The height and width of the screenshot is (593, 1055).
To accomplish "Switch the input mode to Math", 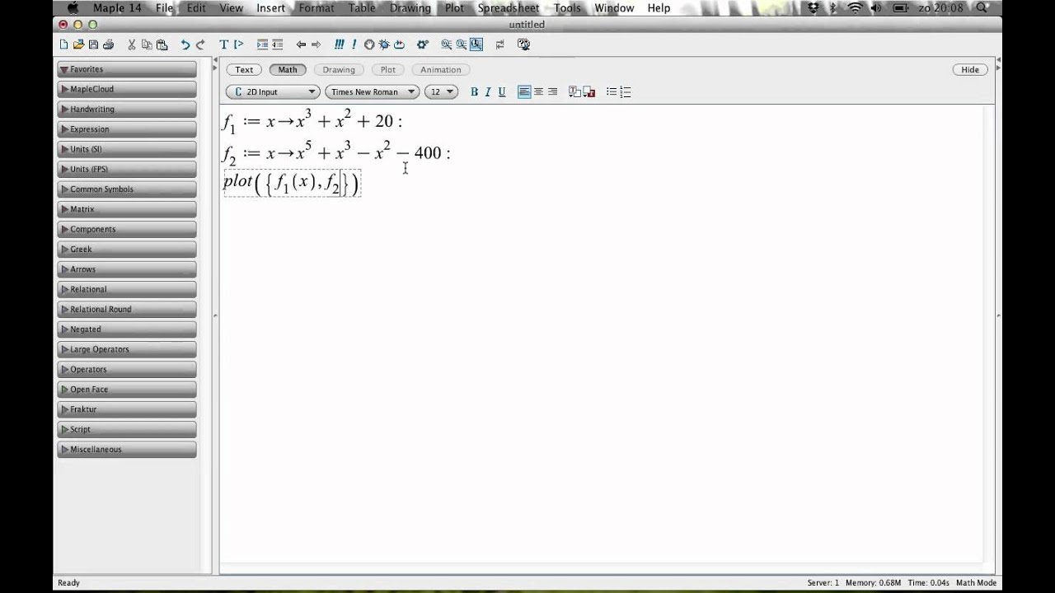I will pos(288,70).
